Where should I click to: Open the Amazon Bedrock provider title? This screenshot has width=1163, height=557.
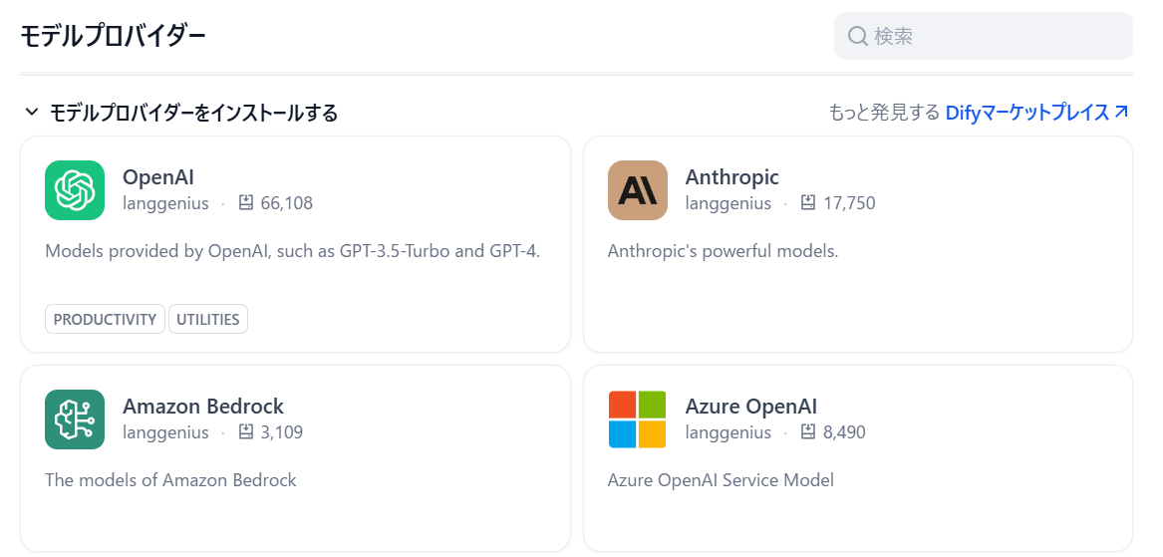(203, 406)
